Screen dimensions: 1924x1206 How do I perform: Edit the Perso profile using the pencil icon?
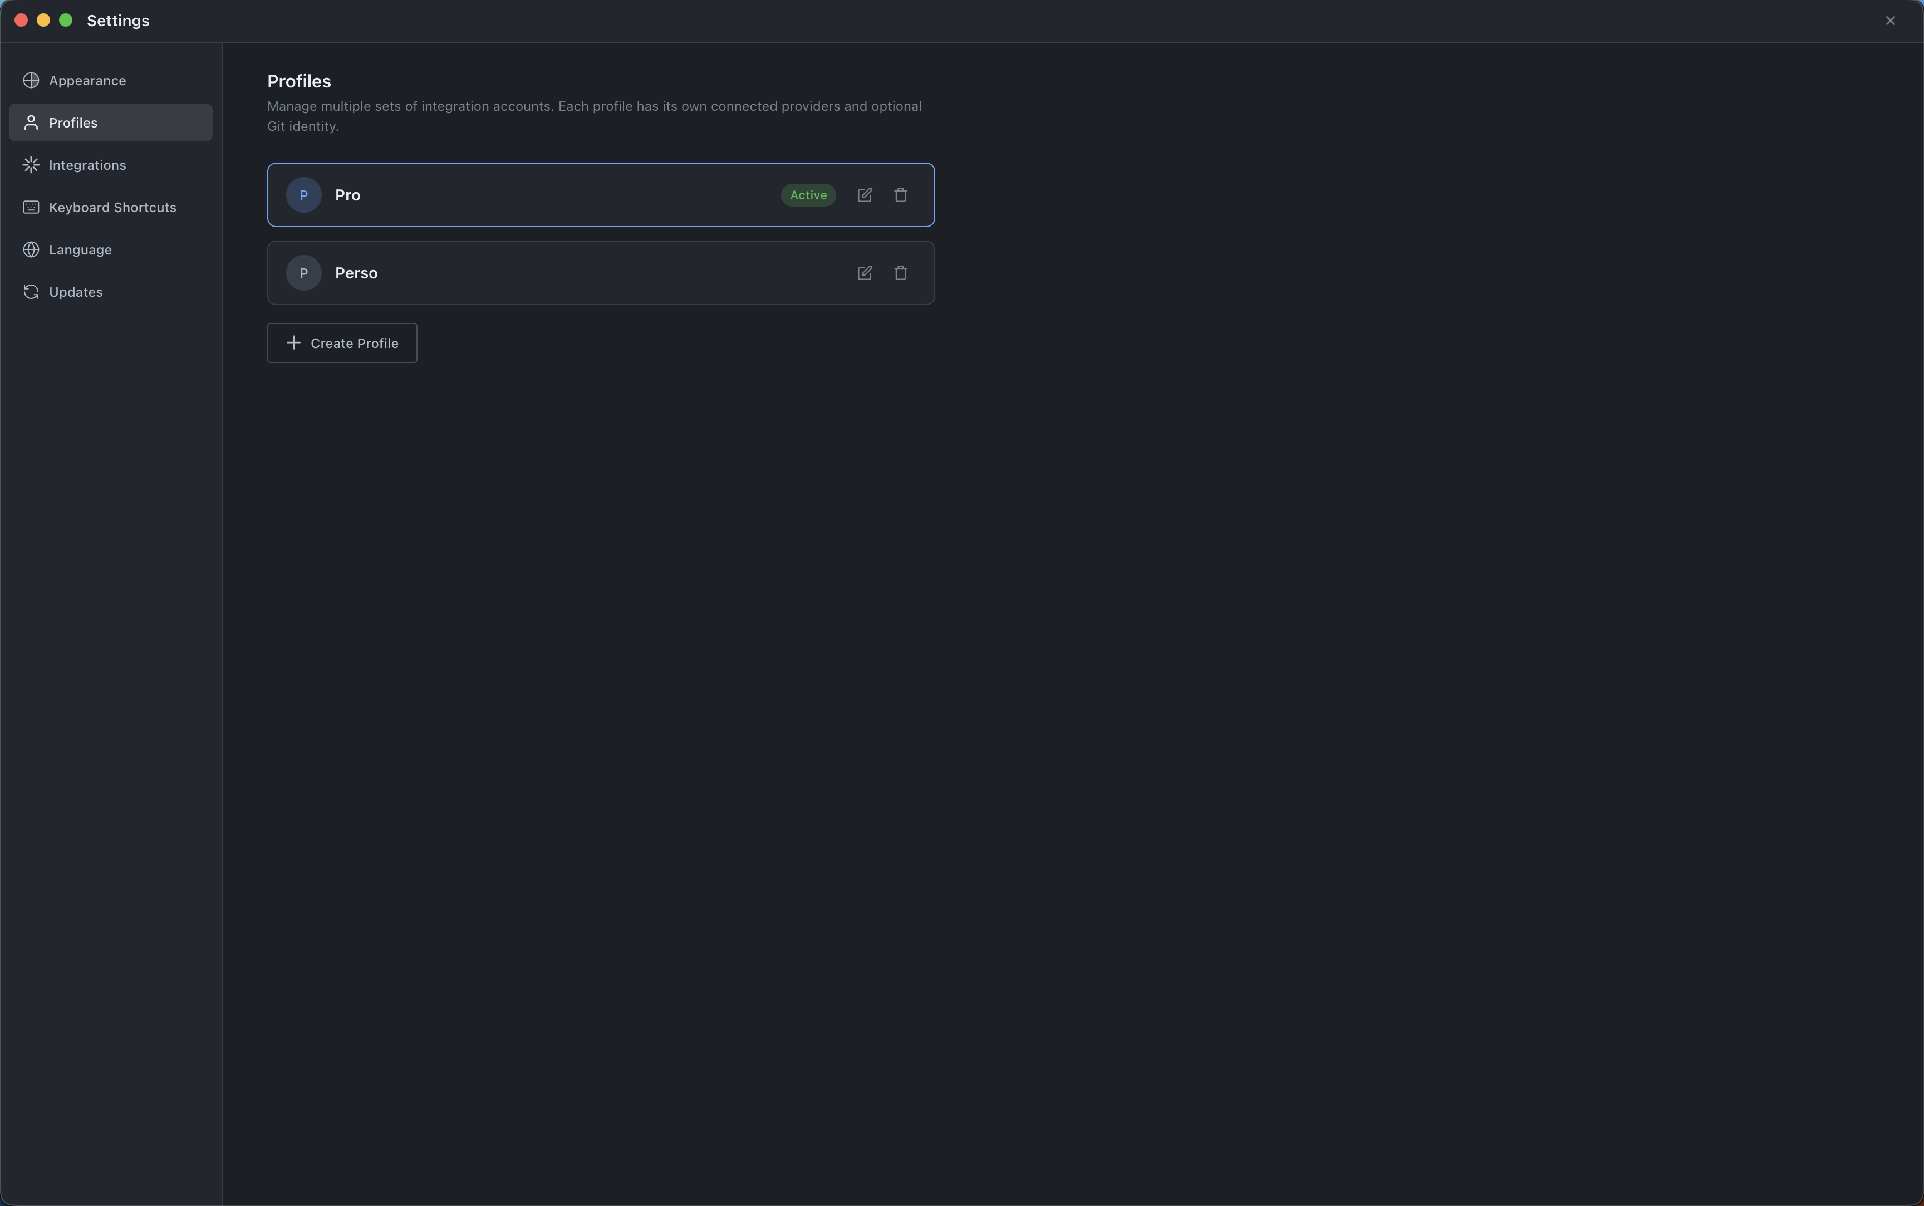[x=865, y=273]
